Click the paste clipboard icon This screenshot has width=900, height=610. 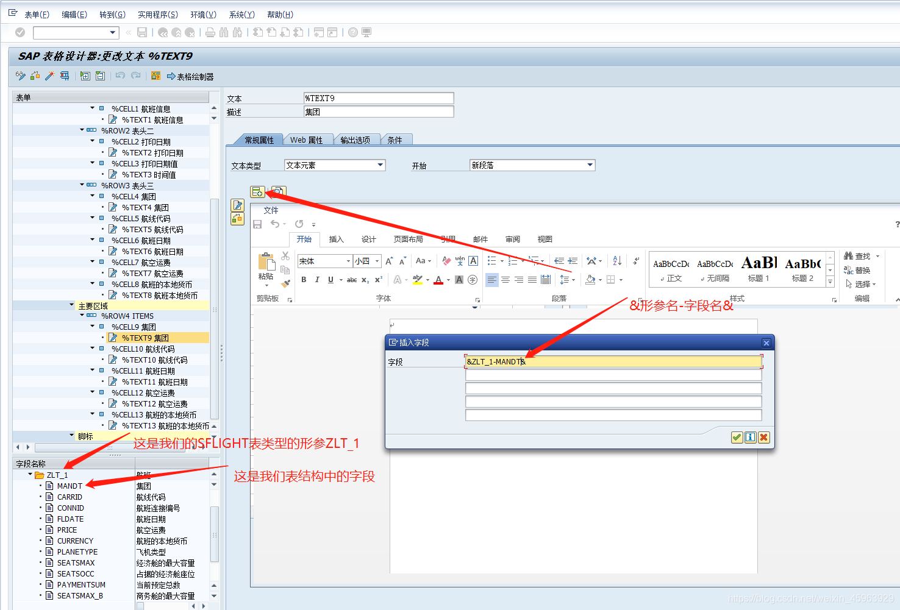[266, 262]
